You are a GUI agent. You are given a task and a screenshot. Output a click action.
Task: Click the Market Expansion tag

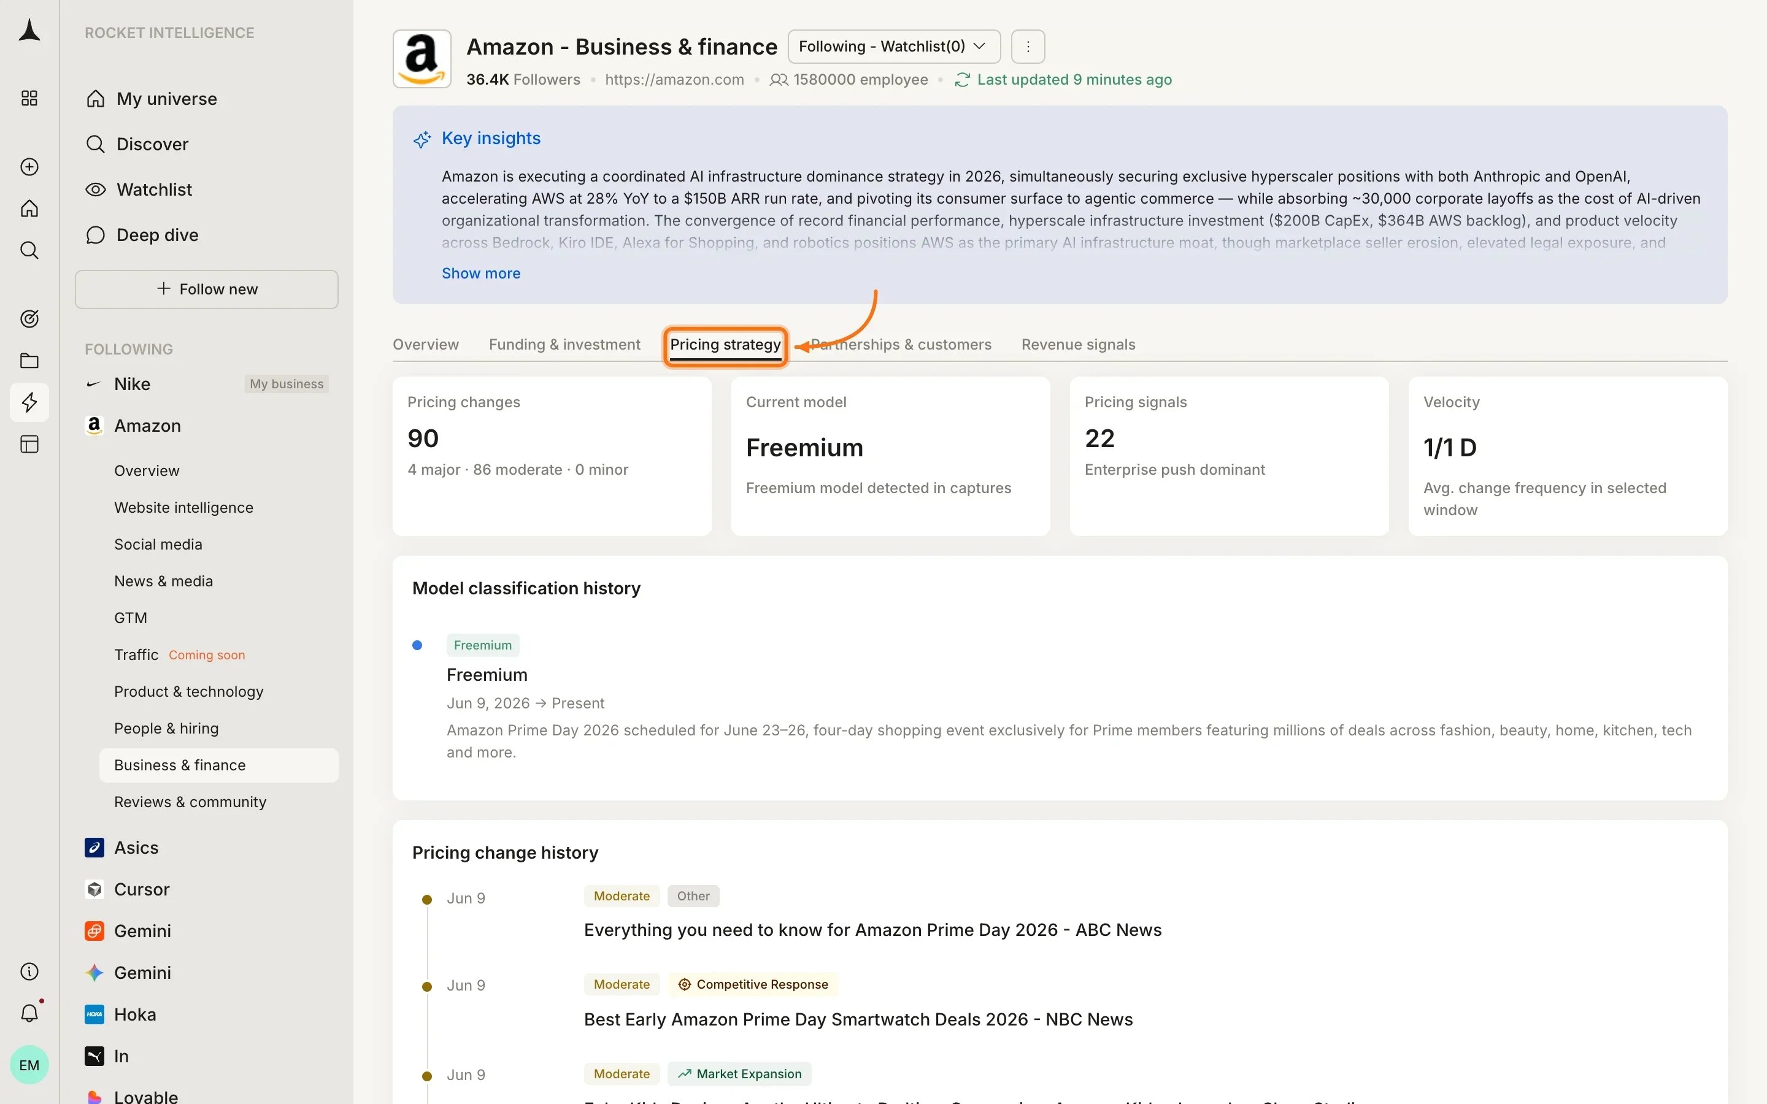tap(740, 1073)
